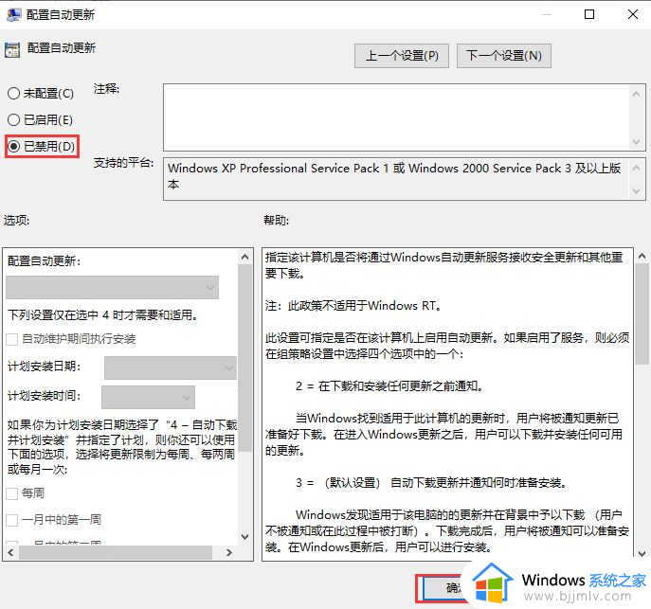Viewport: 651px width, 609px height.
Task: Tick 自动维护期间执行安装 checkbox
Action: pyautogui.click(x=12, y=339)
